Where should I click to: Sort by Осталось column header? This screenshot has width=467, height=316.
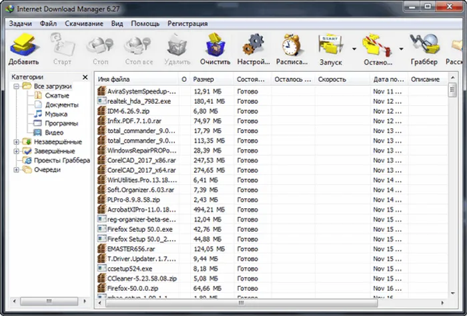294,80
